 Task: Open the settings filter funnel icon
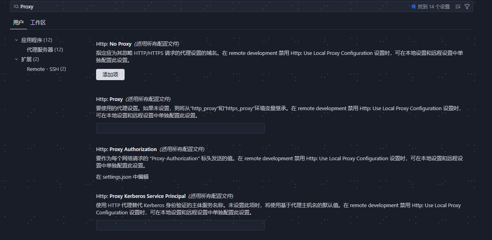coord(467,7)
